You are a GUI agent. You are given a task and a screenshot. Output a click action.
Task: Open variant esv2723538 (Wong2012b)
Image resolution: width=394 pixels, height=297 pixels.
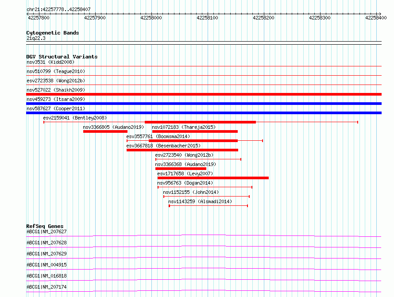[56, 81]
